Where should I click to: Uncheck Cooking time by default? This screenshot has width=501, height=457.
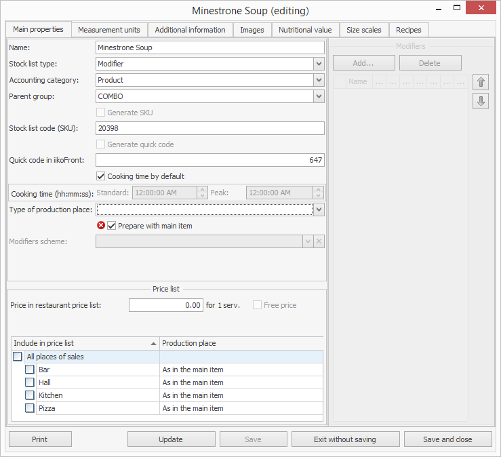[101, 176]
